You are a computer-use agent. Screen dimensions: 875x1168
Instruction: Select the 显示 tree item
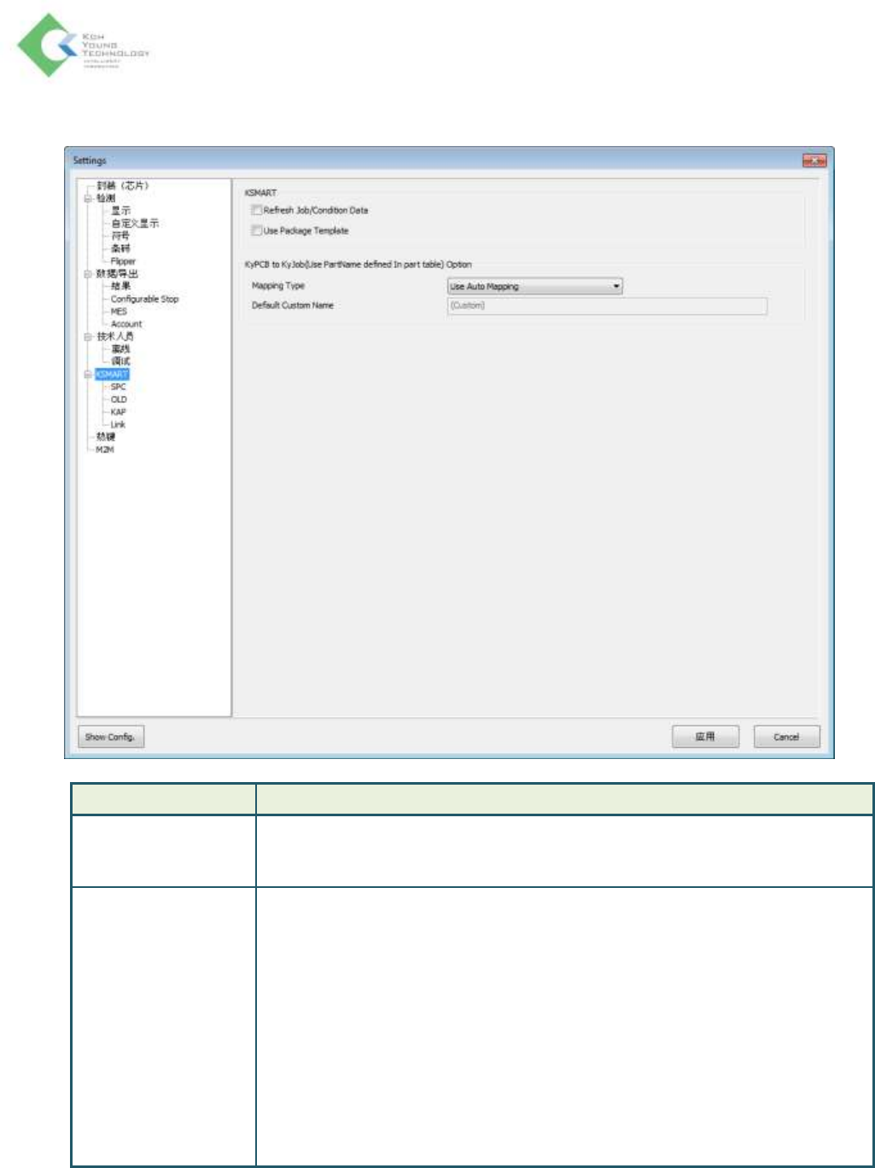[120, 211]
